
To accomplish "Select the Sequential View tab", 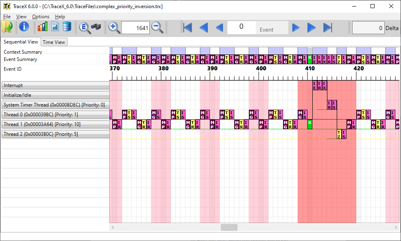I will 21,42.
